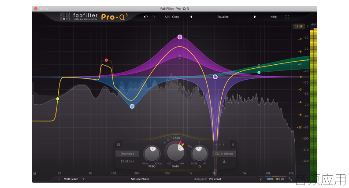Open the Natural Phase processing mode menu
Screen dimensions: 349x188
[x=140, y=179]
